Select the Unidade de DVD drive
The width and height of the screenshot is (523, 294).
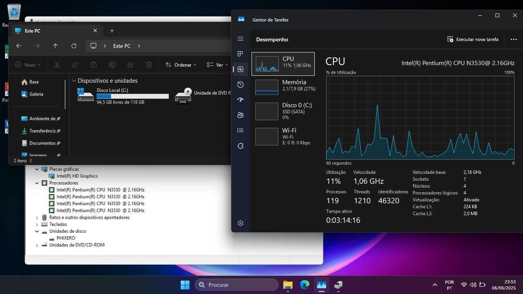[x=203, y=96]
